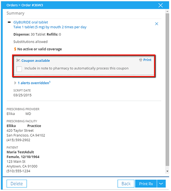Click the Take 1 tablet dosage instructions link
Image resolution: width=171 pixels, height=191 pixels.
pyautogui.click(x=50, y=27)
